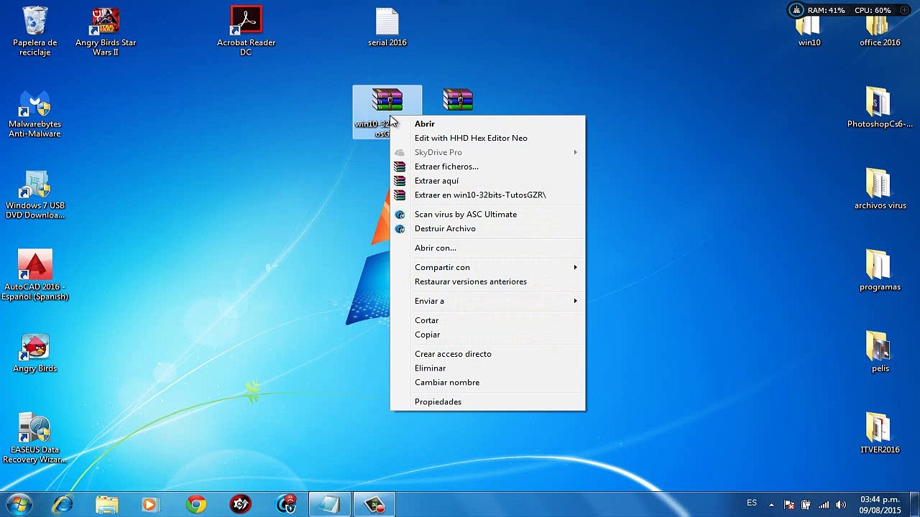Screen dimensions: 920x517
Task: Open the Action Center flag in the tray
Action: click(x=788, y=505)
